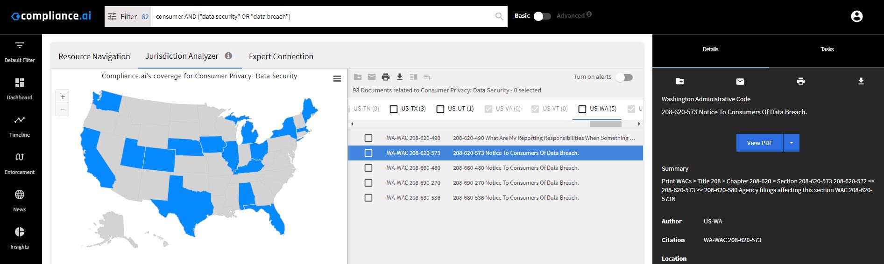Print document from Details panel
Screen dimensions: 884x264
pyautogui.click(x=801, y=81)
